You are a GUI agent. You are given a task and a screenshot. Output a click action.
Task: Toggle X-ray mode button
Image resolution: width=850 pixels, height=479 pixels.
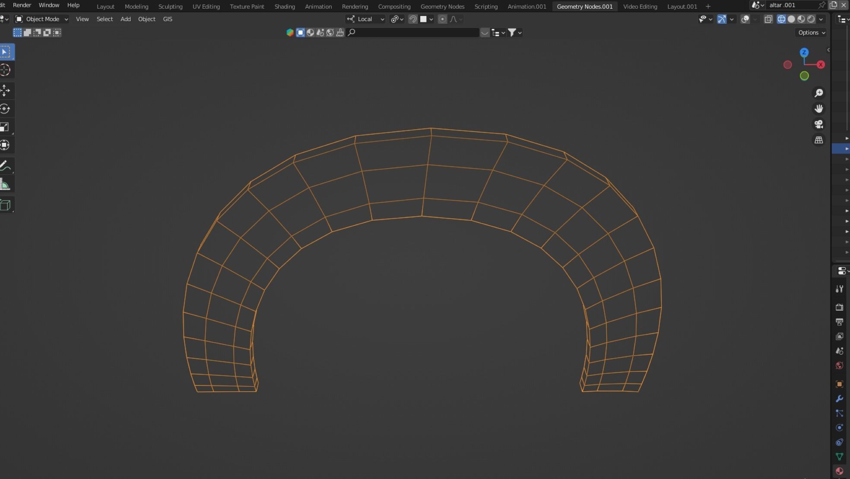point(768,19)
